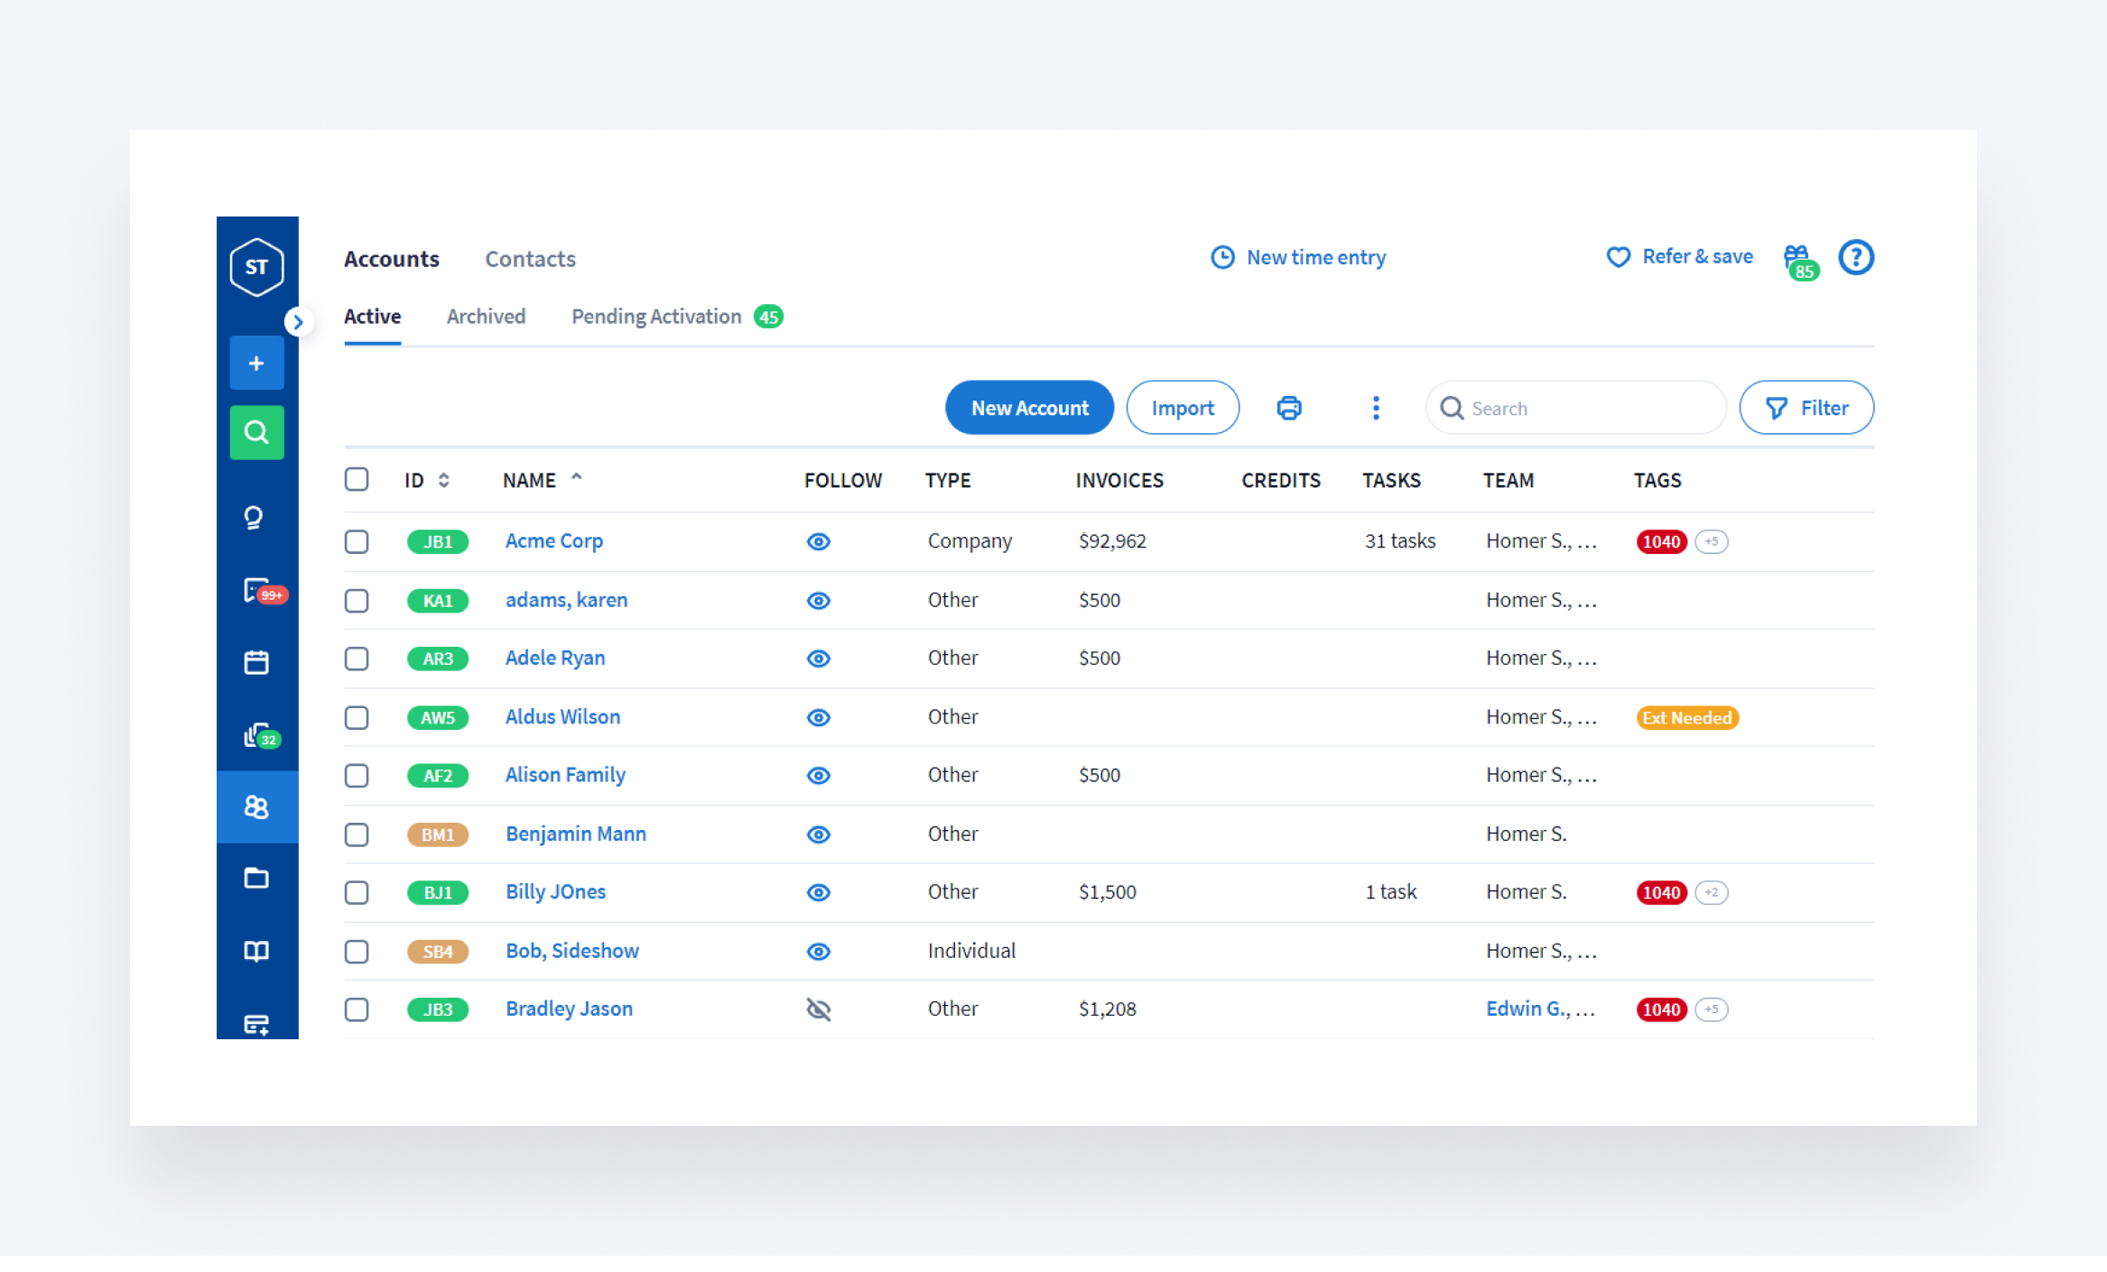Open the three-dot more options menu
The image size is (2107, 1272).
click(1375, 407)
